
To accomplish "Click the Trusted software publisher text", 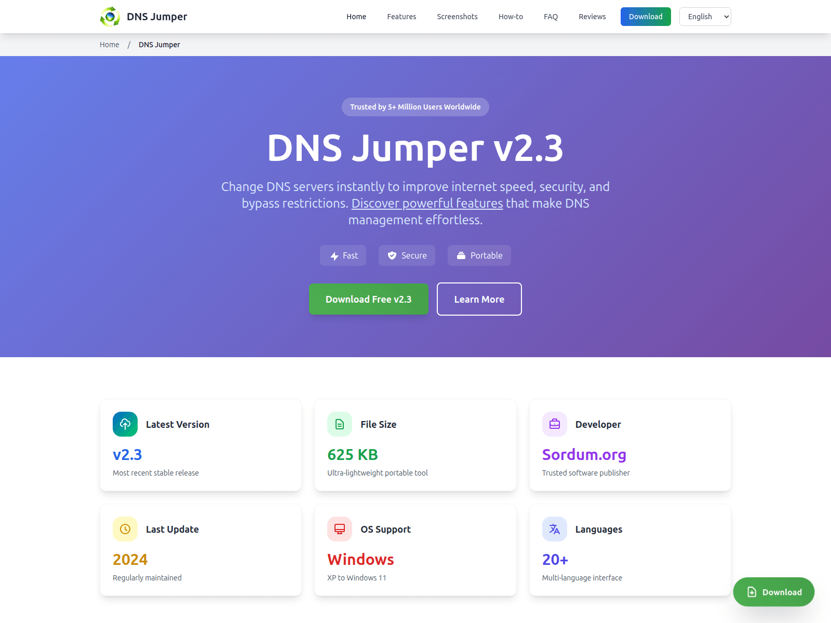I will tap(586, 473).
